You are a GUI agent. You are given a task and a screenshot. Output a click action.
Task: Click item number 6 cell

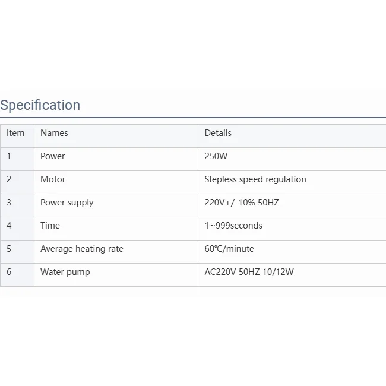(x=9, y=272)
